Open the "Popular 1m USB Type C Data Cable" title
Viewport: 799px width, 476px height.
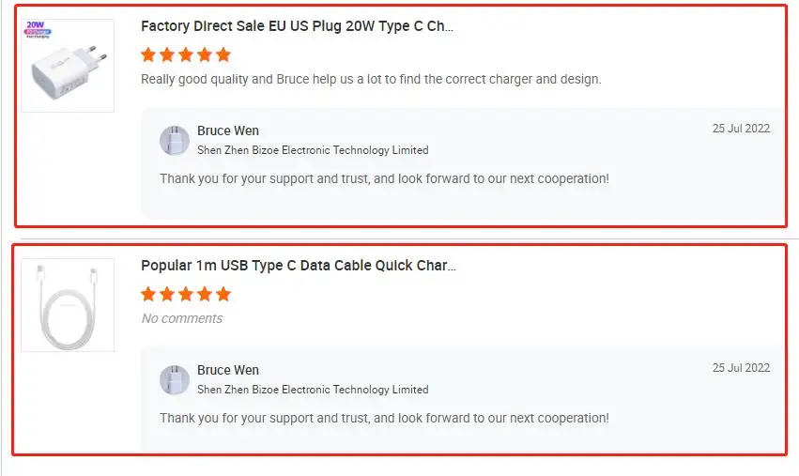[x=298, y=266]
